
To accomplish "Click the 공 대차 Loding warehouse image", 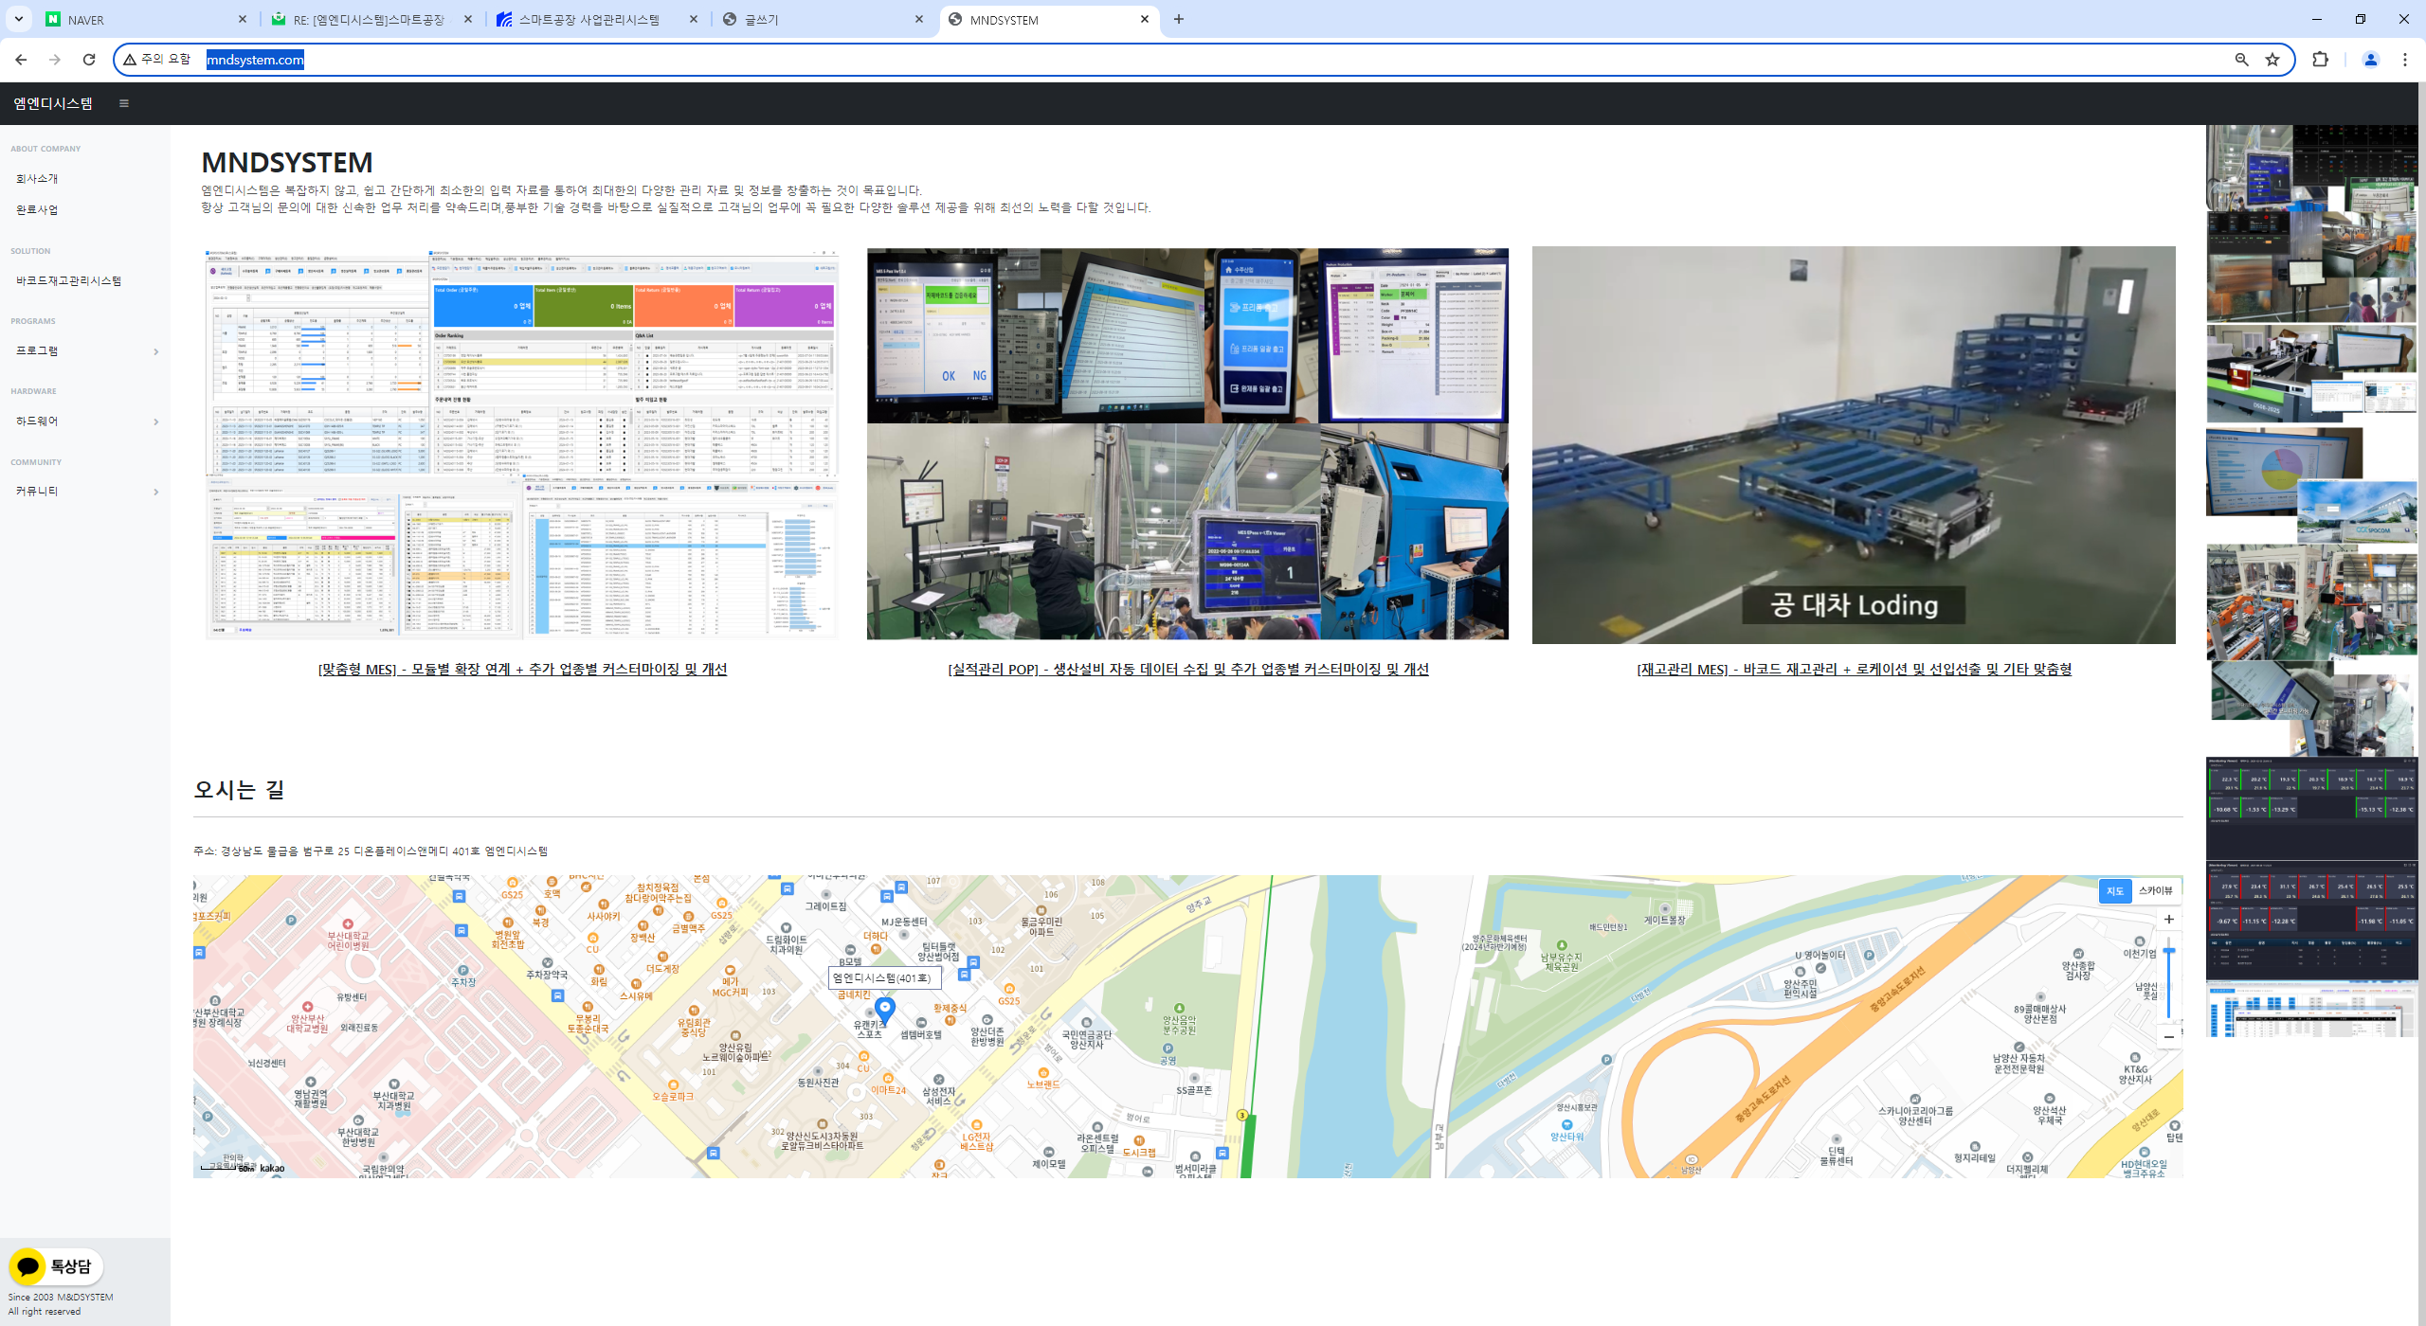I will 1853,445.
